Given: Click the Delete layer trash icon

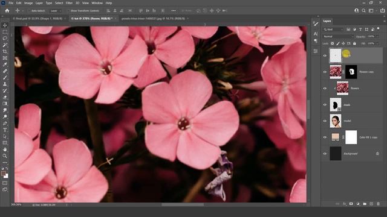Looking at the screenshot, I should (378, 204).
